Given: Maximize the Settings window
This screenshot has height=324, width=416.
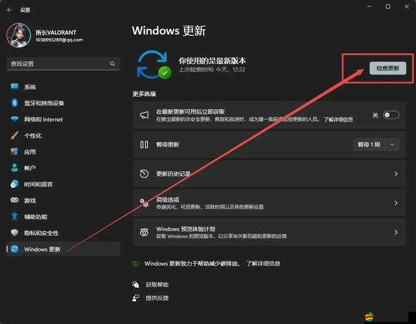Looking at the screenshot, I should (x=387, y=6).
